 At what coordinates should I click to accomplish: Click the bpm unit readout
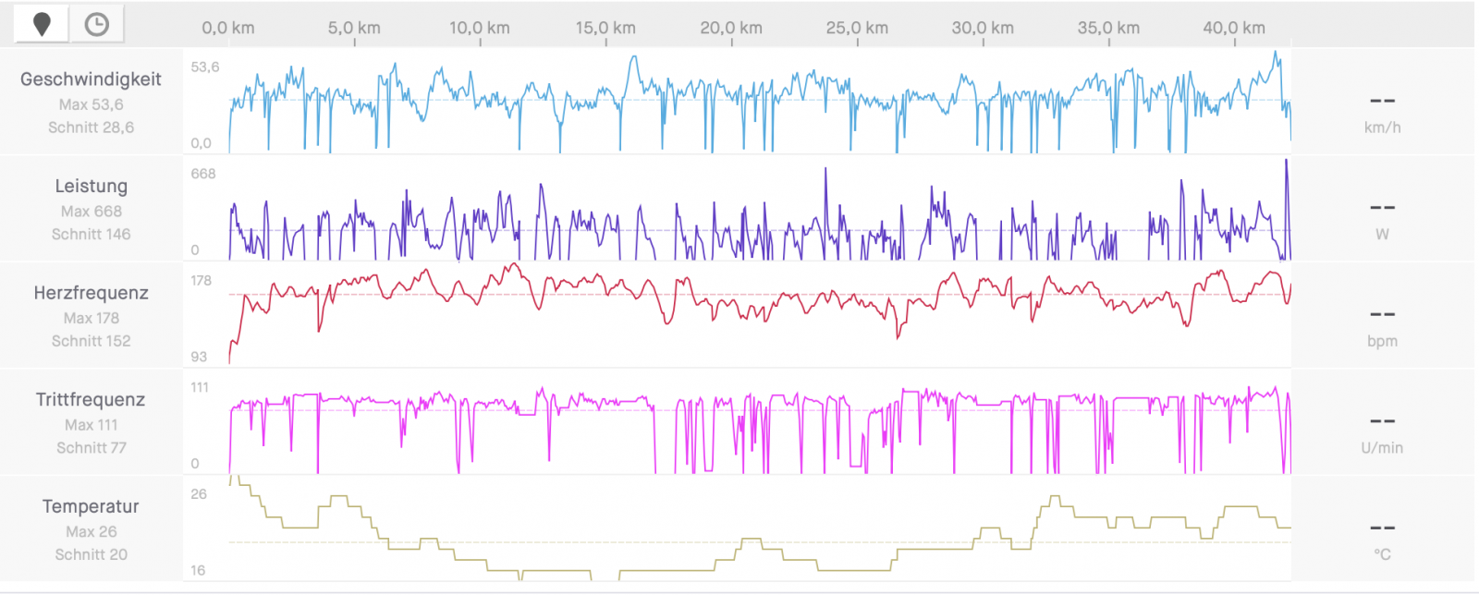(1382, 341)
